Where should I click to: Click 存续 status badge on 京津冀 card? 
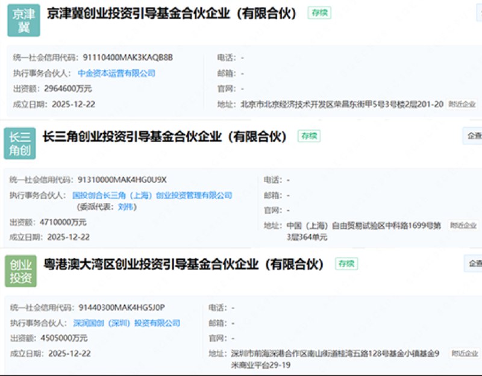pyautogui.click(x=318, y=13)
